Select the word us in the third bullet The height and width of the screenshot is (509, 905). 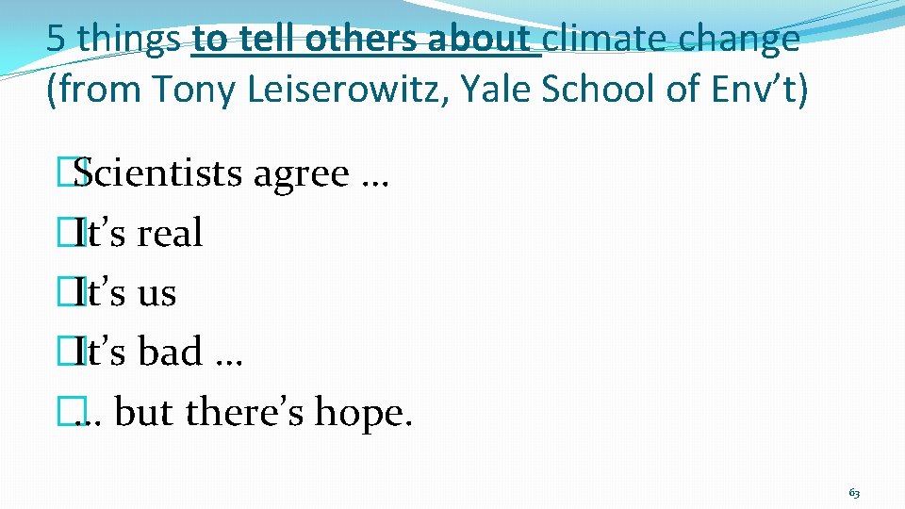(x=156, y=294)
